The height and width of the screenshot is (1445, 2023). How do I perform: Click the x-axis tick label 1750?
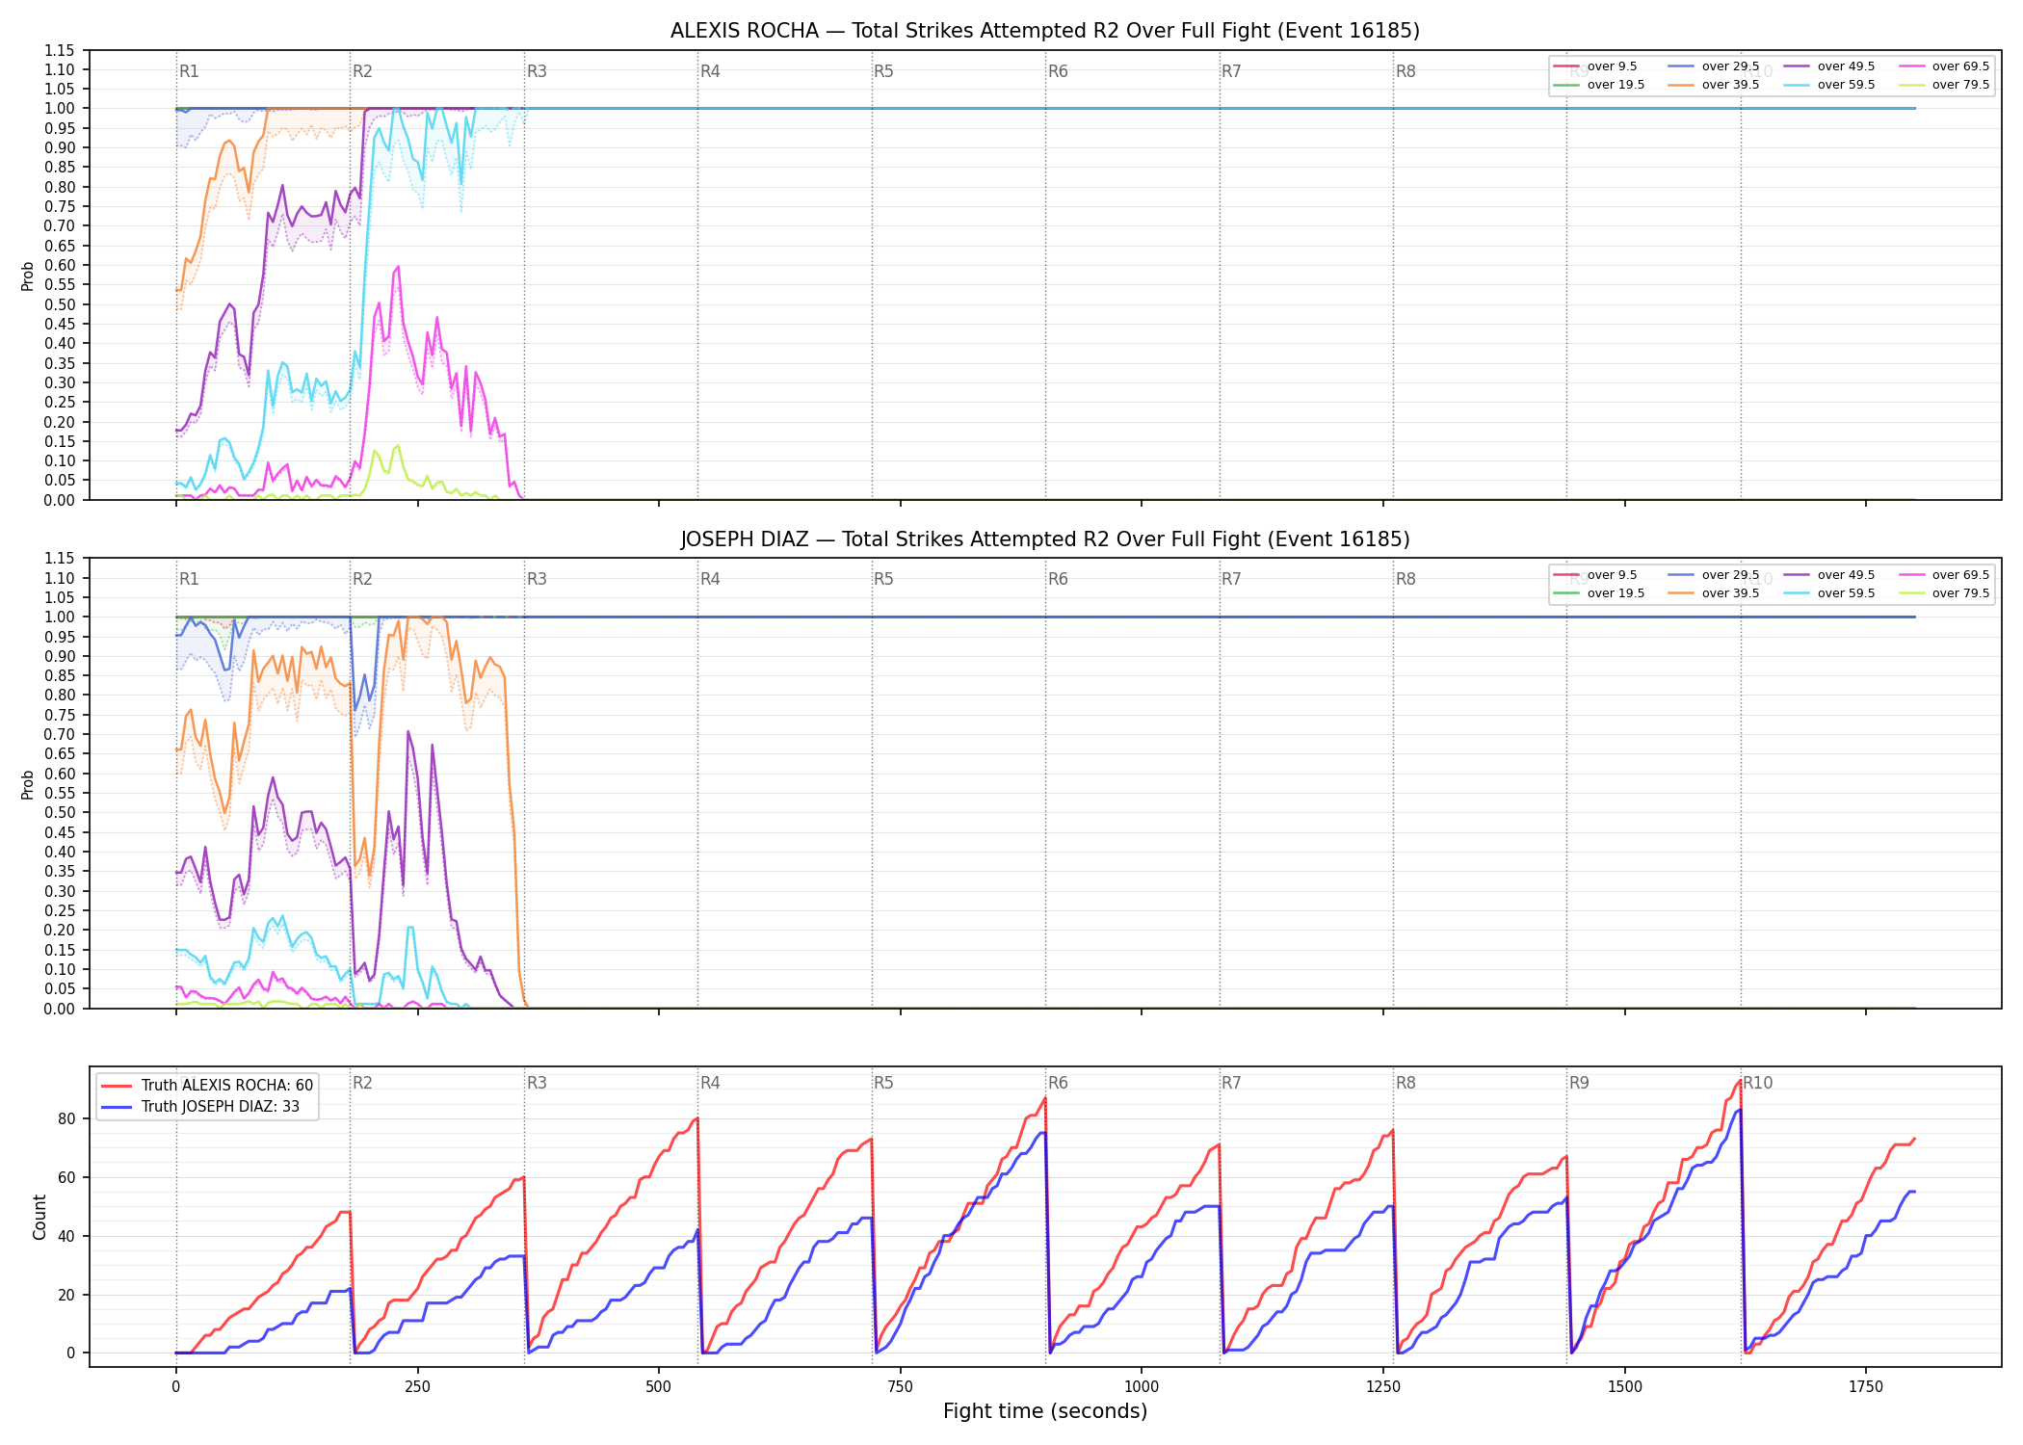[x=1866, y=1387]
